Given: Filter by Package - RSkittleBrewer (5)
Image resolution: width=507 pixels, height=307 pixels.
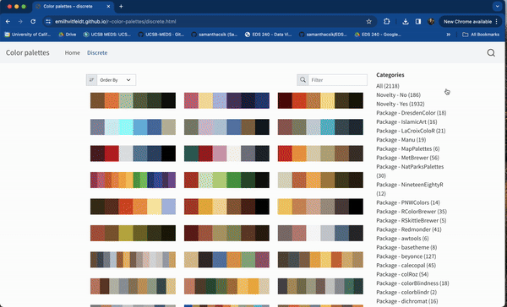Looking at the screenshot, I should point(411,220).
